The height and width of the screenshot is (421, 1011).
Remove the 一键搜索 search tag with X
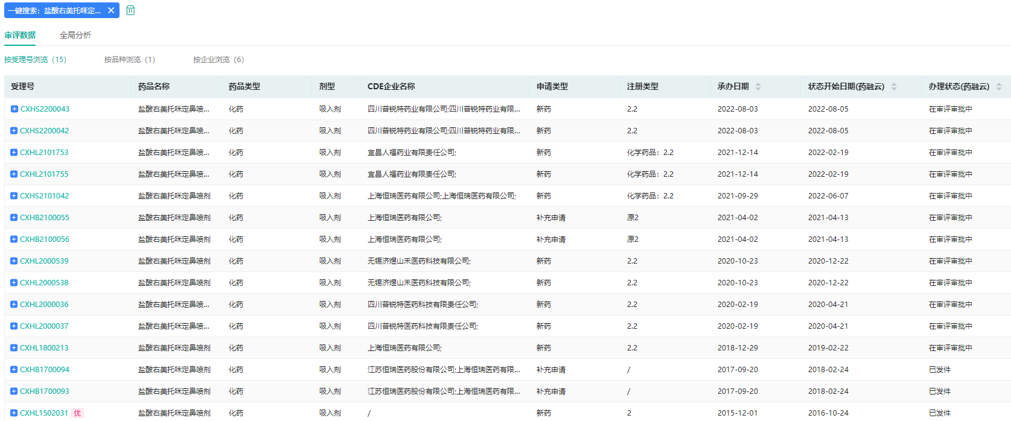pyautogui.click(x=111, y=10)
